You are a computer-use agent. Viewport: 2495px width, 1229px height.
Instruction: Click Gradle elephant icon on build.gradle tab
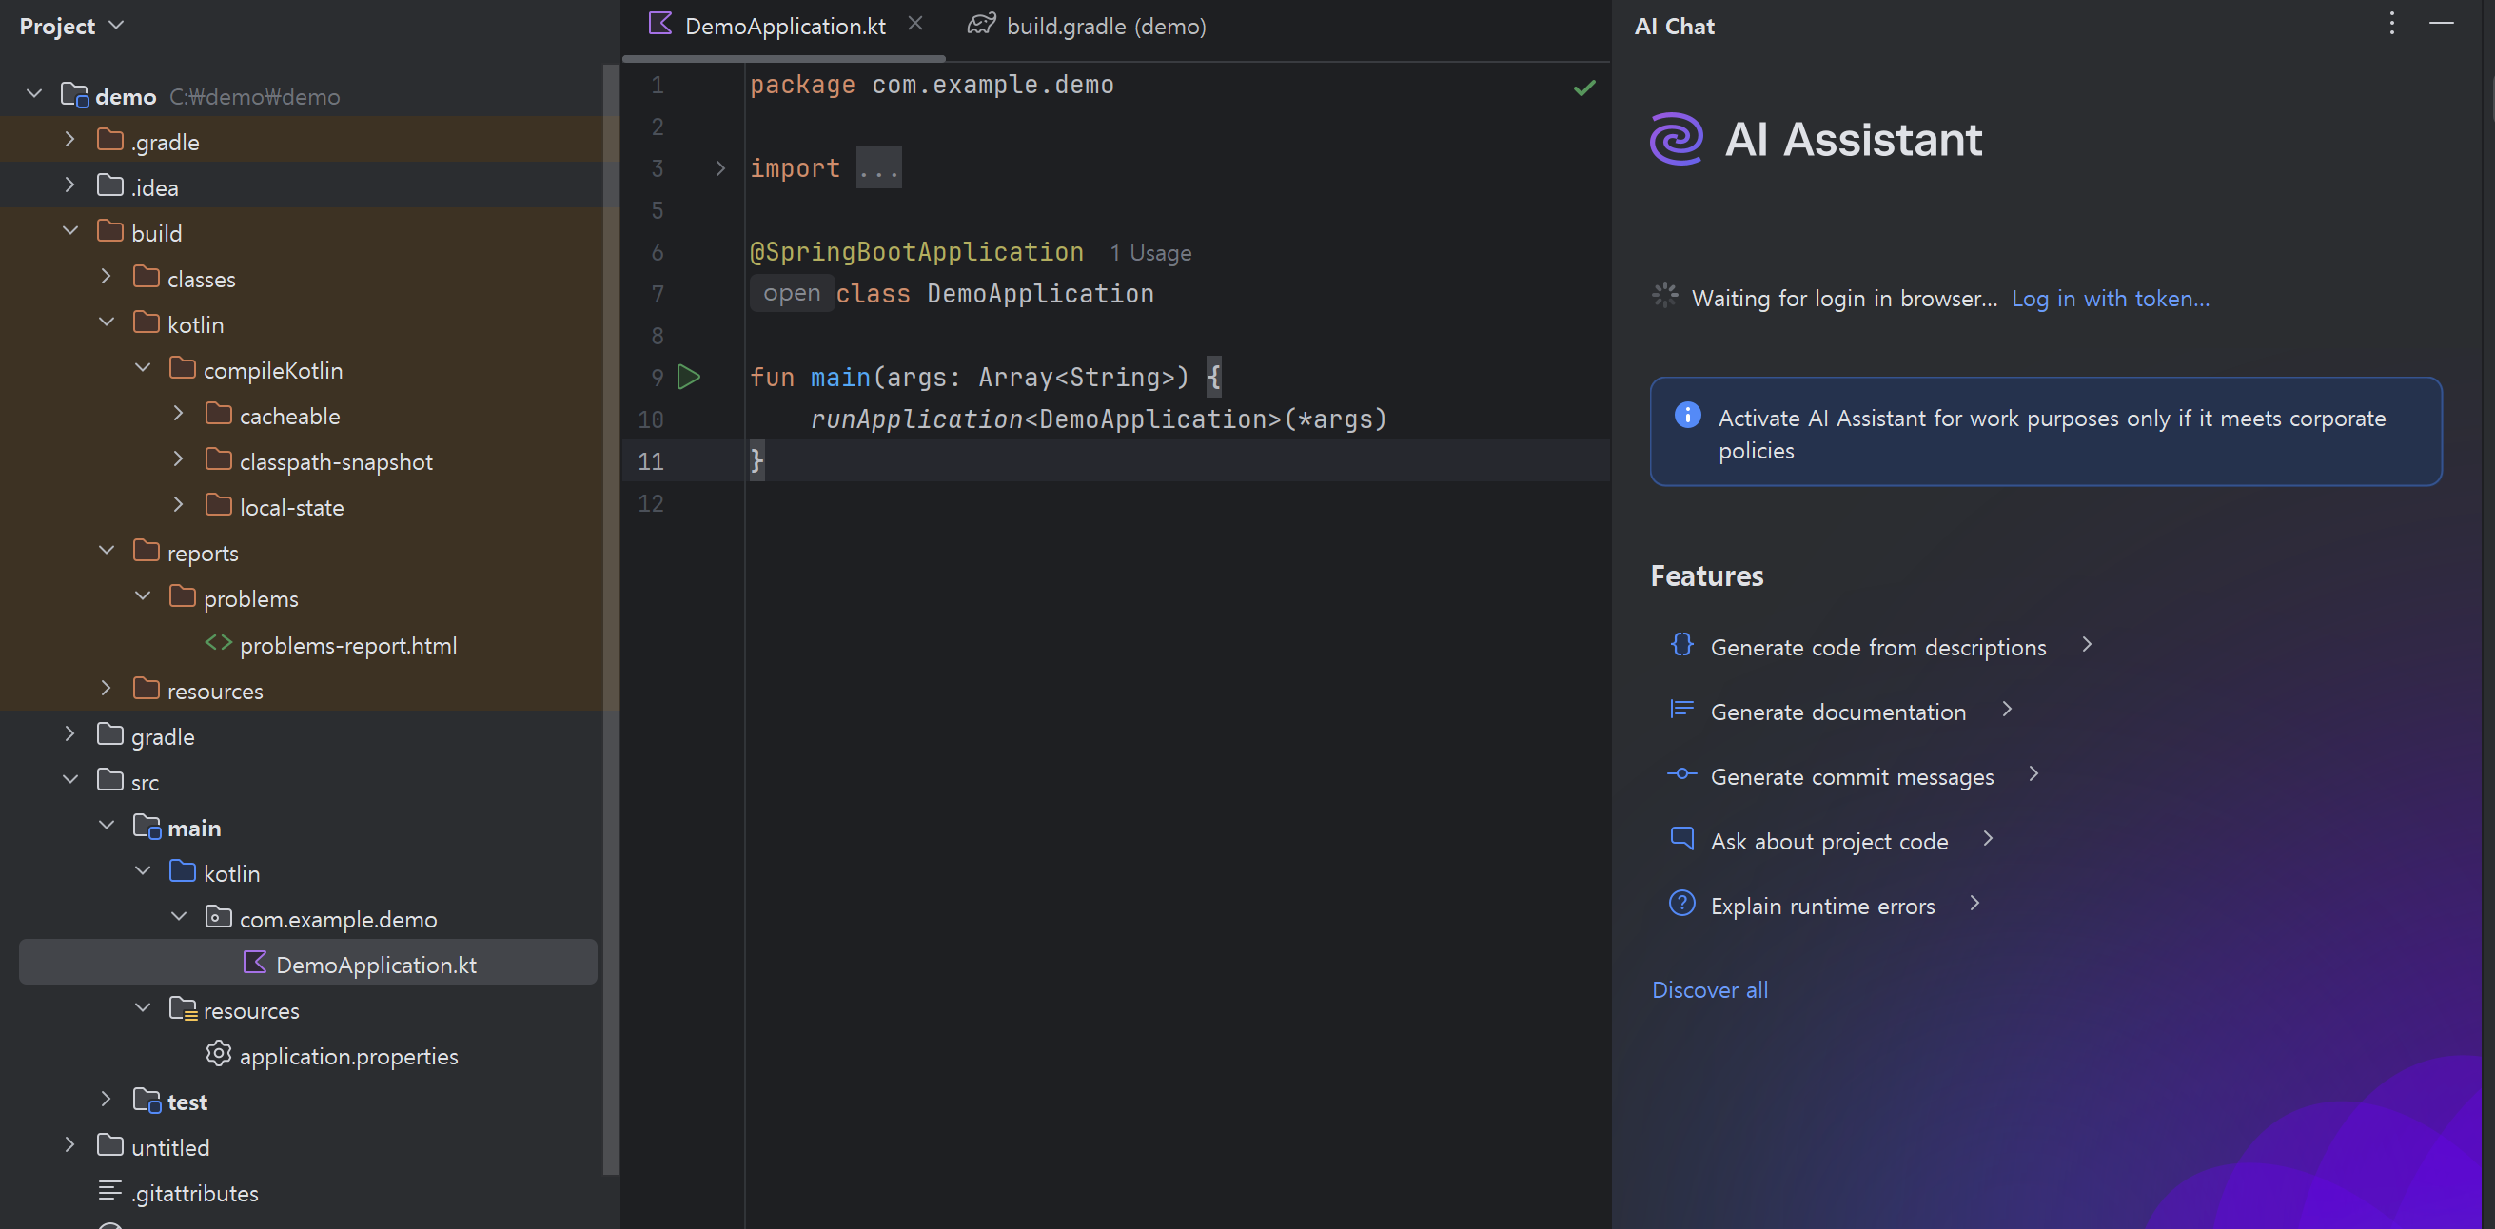982,24
